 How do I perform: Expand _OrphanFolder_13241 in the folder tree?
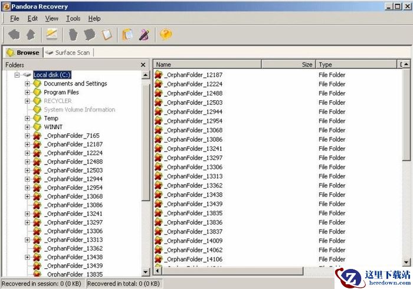tap(27, 214)
